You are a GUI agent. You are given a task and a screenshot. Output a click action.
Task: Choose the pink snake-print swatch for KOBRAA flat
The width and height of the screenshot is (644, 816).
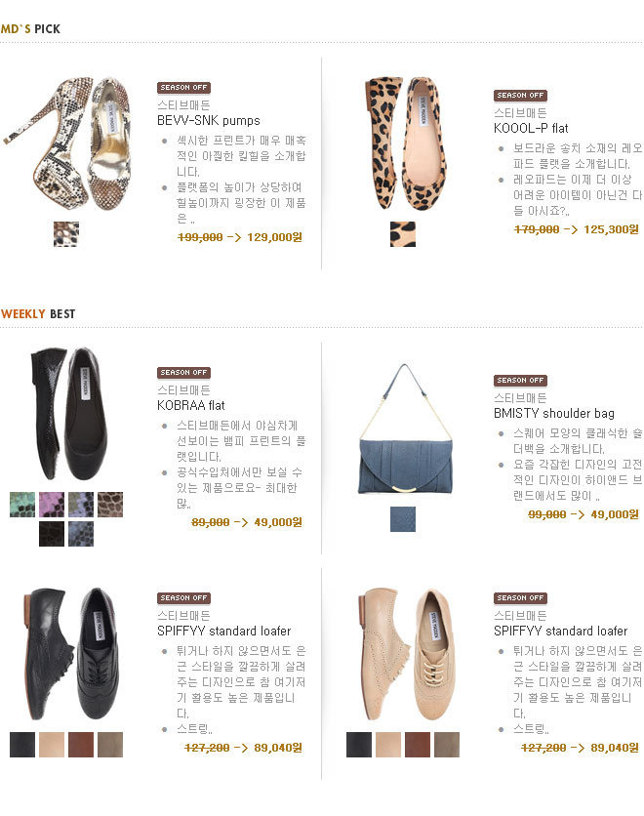(52, 505)
